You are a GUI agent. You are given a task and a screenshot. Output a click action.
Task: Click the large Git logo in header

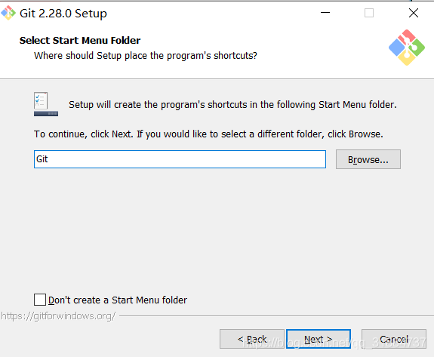407,48
